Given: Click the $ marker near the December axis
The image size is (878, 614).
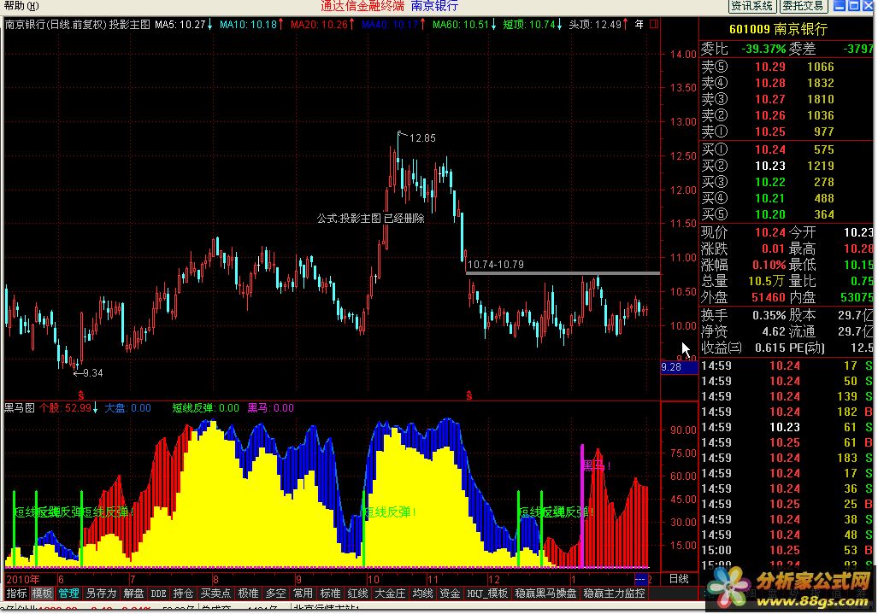Looking at the screenshot, I should [469, 396].
